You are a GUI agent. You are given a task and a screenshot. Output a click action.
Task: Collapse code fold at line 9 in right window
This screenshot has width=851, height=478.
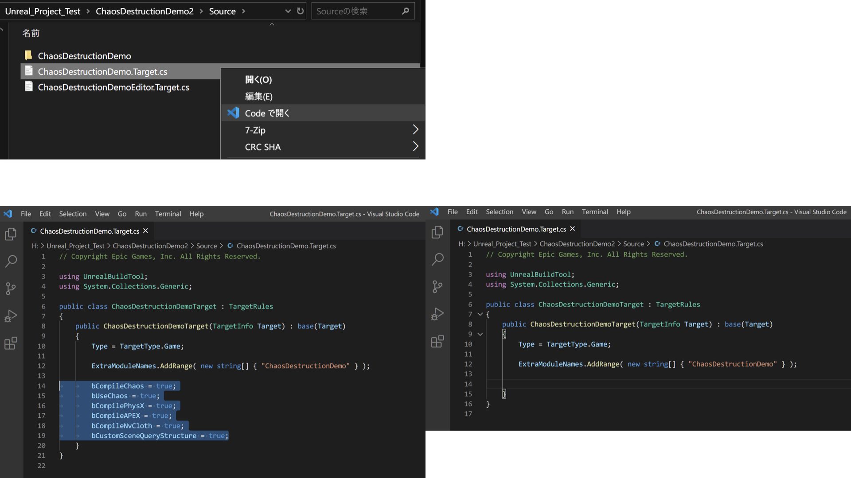(480, 334)
